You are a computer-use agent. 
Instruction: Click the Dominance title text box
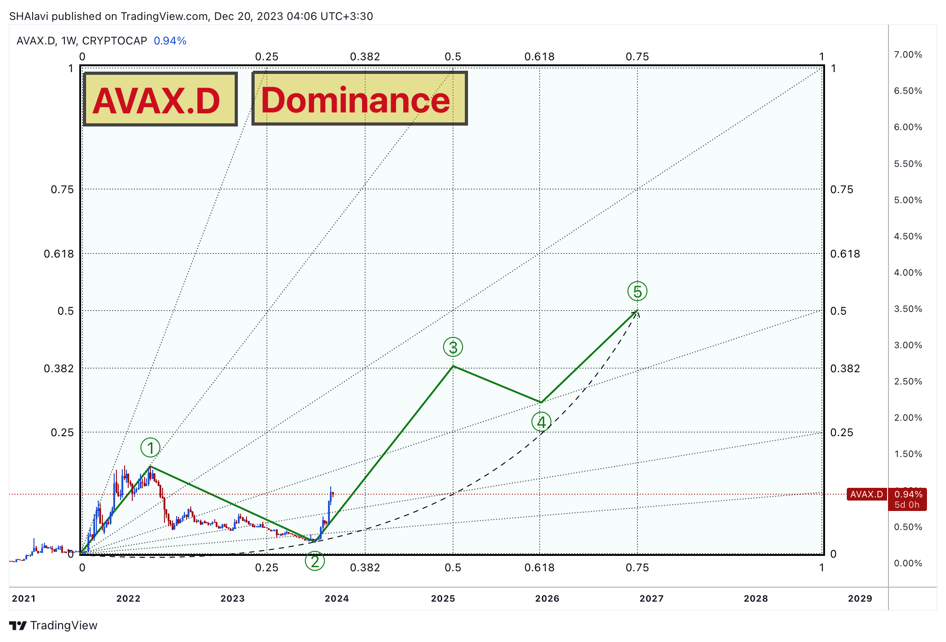point(360,98)
